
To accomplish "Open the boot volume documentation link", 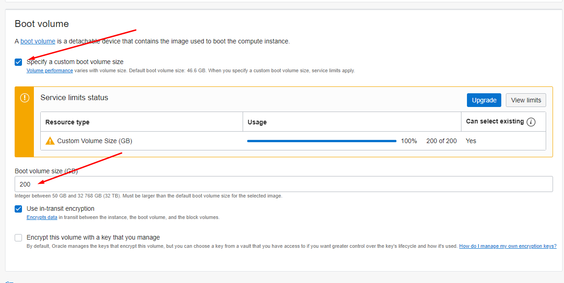I will (38, 41).
